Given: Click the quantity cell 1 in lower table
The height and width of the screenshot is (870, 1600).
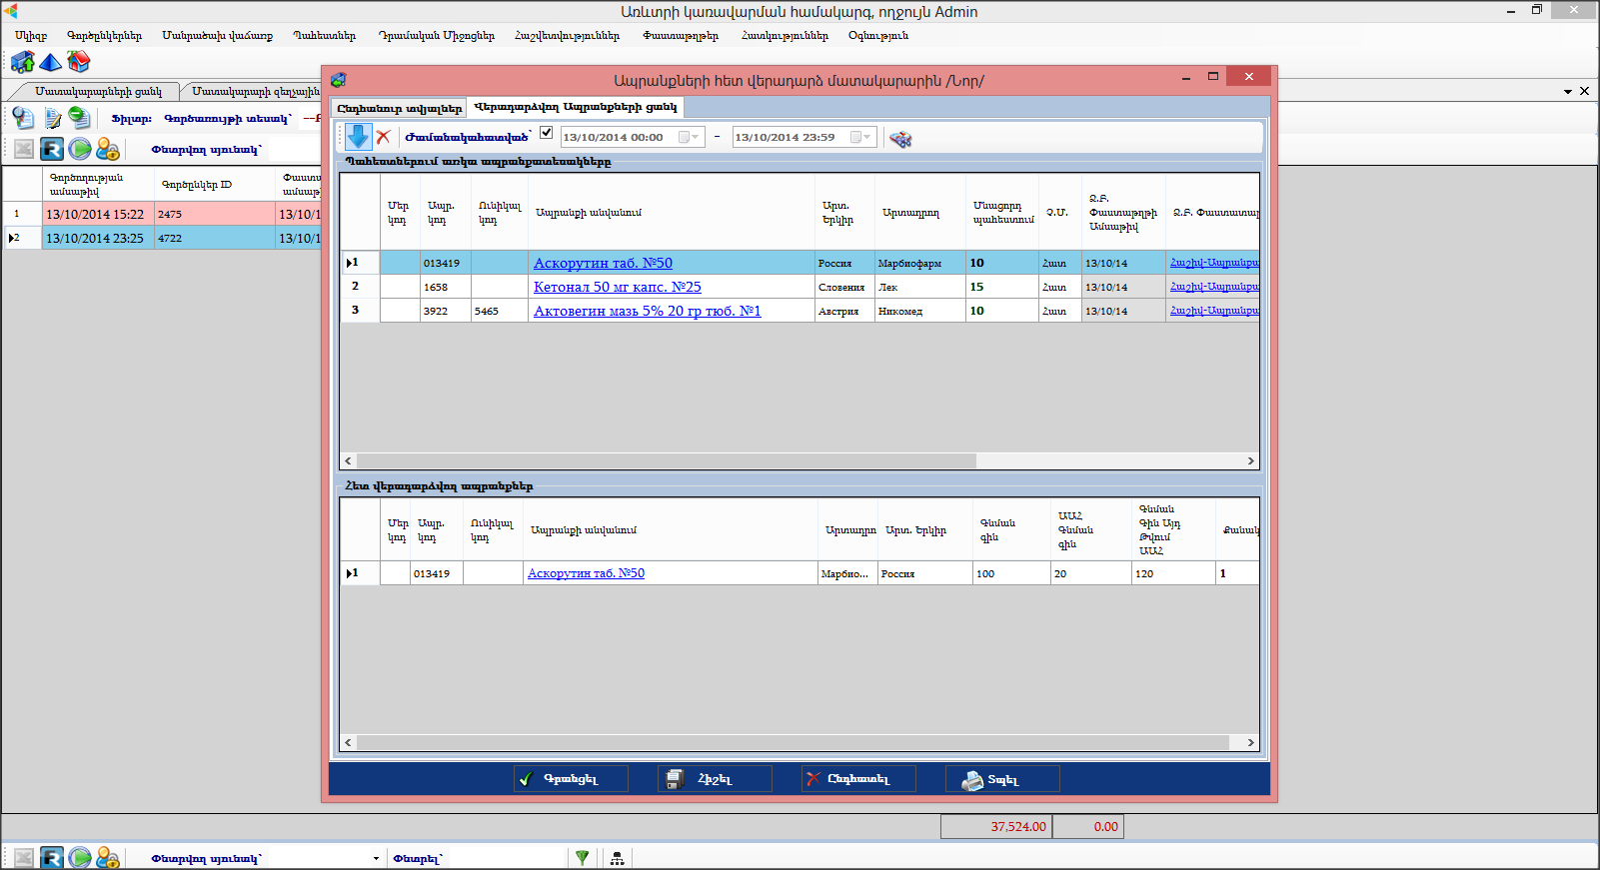Looking at the screenshot, I should (1237, 573).
